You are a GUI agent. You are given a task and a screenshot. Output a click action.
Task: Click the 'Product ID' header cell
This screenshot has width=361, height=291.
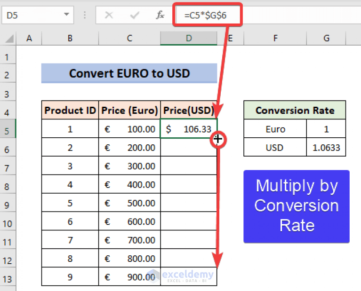point(70,110)
